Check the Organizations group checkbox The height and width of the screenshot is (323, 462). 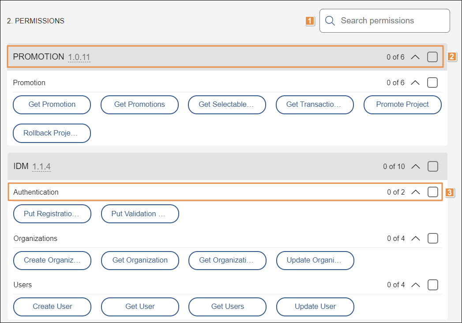(433, 238)
